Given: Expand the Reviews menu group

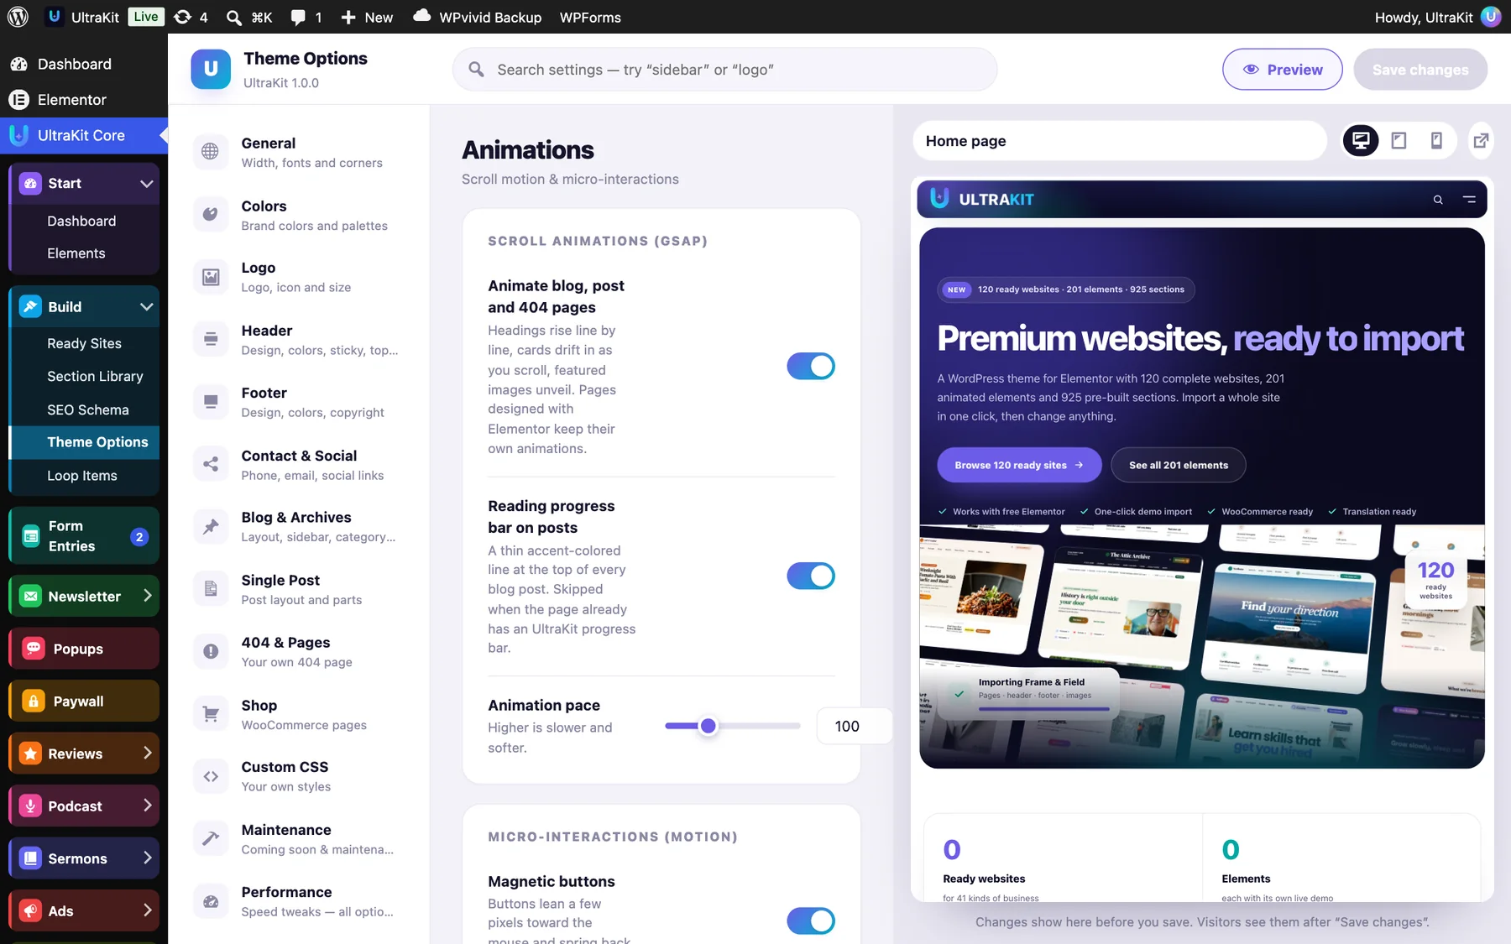Looking at the screenshot, I should pos(147,754).
